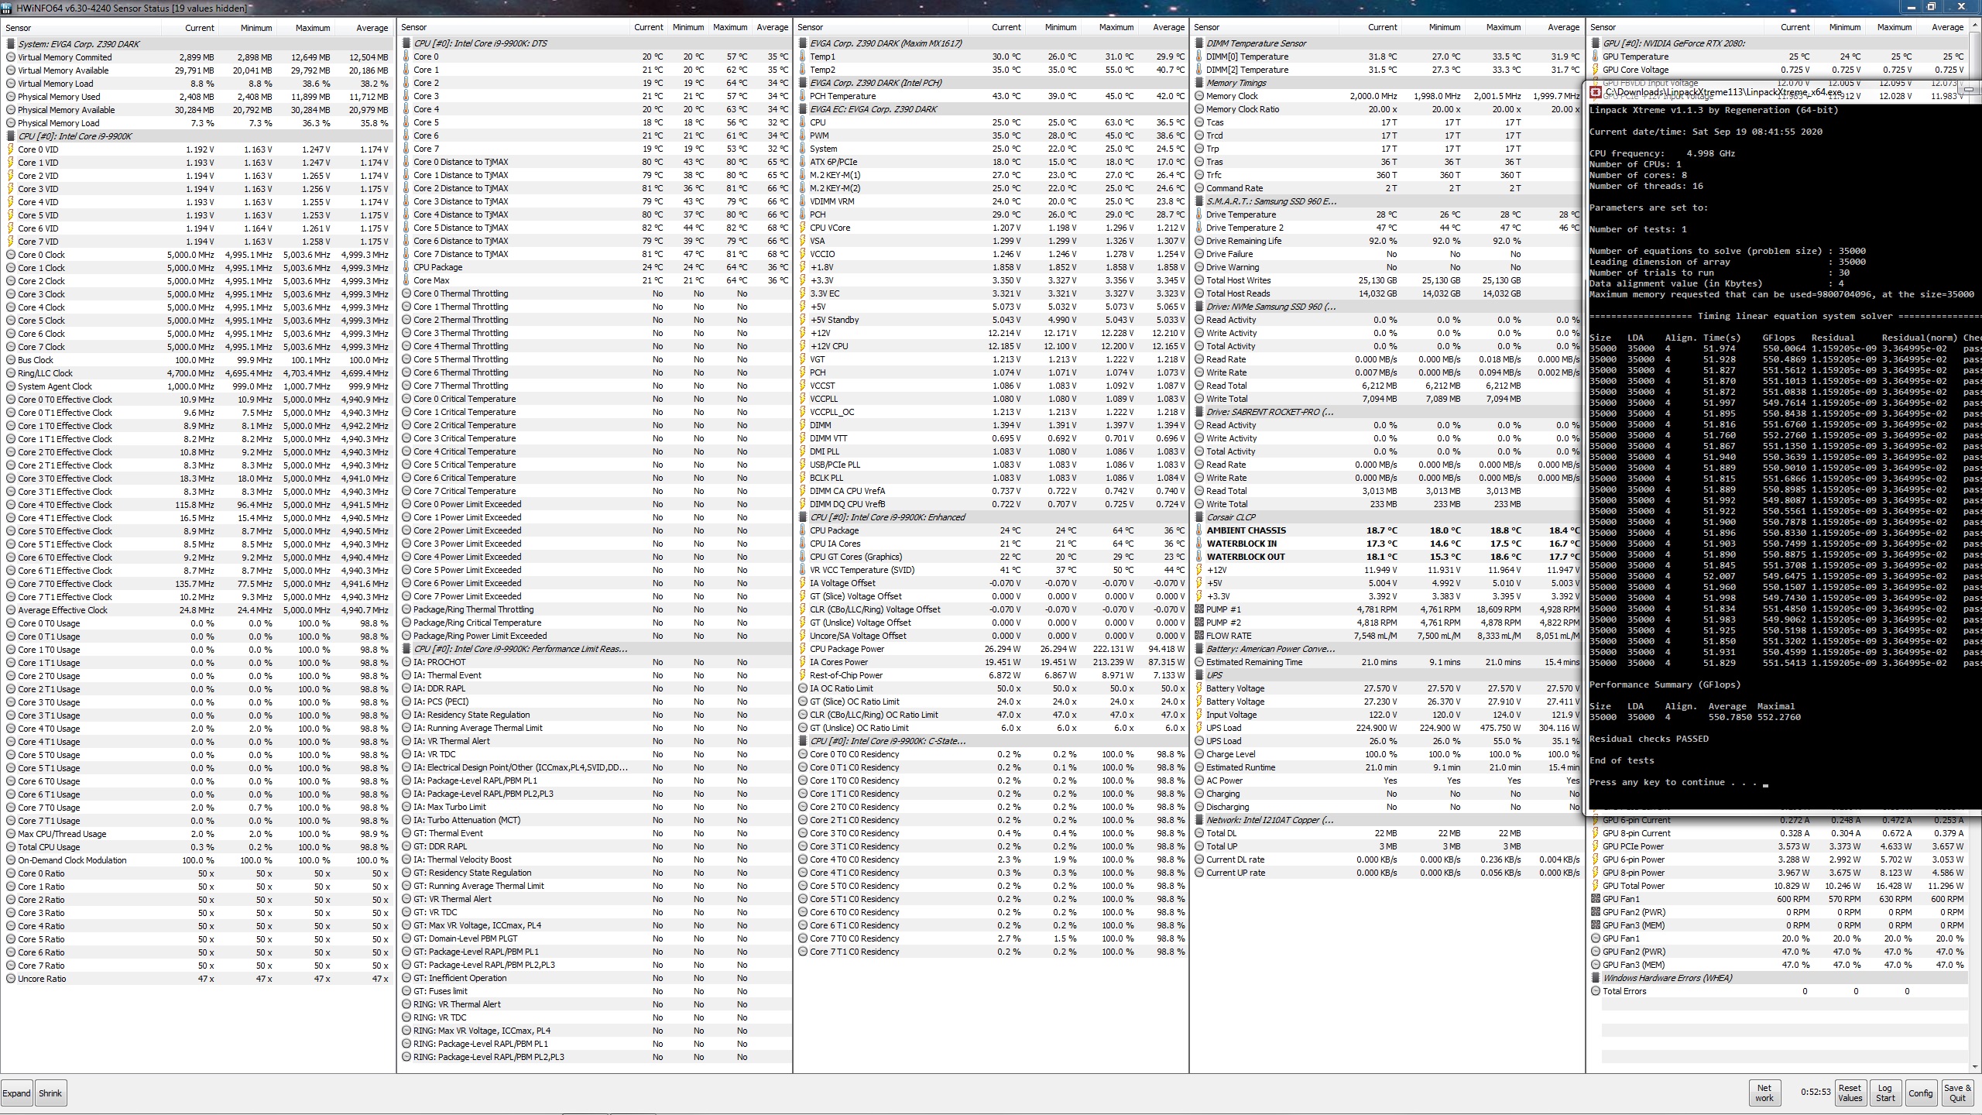Viewport: 1982px width, 1115px height.
Task: Select the Uncore Ratio row
Action: click(198, 979)
